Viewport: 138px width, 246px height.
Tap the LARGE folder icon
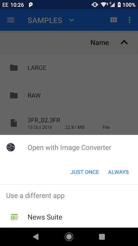(x=14, y=68)
